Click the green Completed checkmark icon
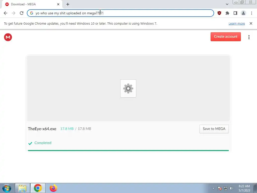The image size is (257, 193). (30, 143)
